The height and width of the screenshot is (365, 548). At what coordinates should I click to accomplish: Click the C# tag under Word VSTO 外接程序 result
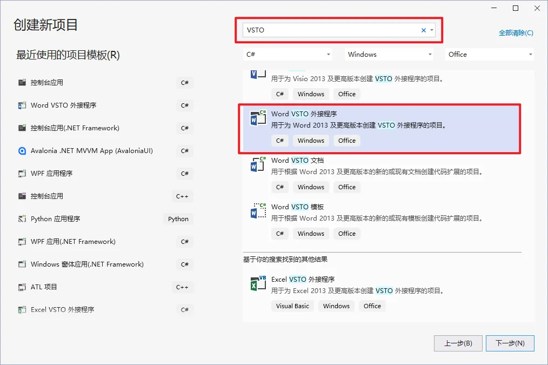[280, 141]
